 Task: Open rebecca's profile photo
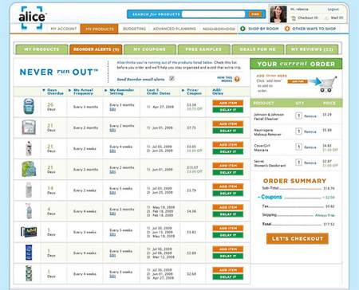(278, 14)
